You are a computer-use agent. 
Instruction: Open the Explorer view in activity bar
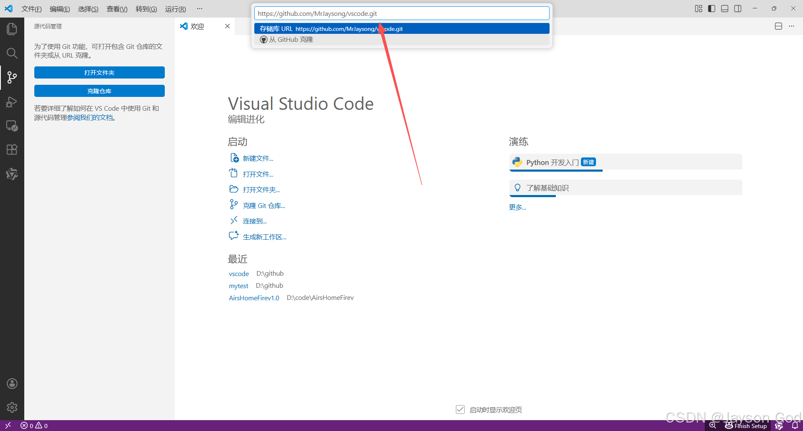12,29
